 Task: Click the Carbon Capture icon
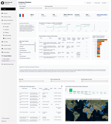[x=4, y=35]
